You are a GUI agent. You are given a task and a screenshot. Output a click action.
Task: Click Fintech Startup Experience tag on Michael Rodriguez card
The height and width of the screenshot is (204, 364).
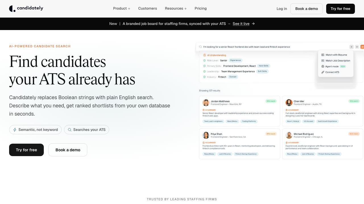tap(329, 154)
